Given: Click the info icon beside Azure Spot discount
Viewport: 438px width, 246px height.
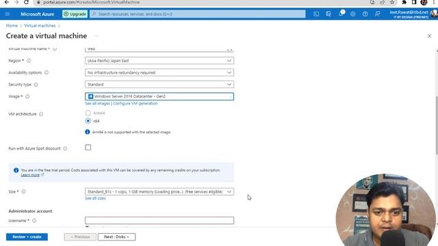Looking at the screenshot, I should [65, 149].
